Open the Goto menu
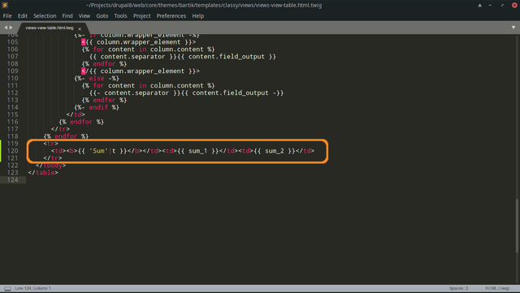This screenshot has width=520, height=293. click(102, 16)
